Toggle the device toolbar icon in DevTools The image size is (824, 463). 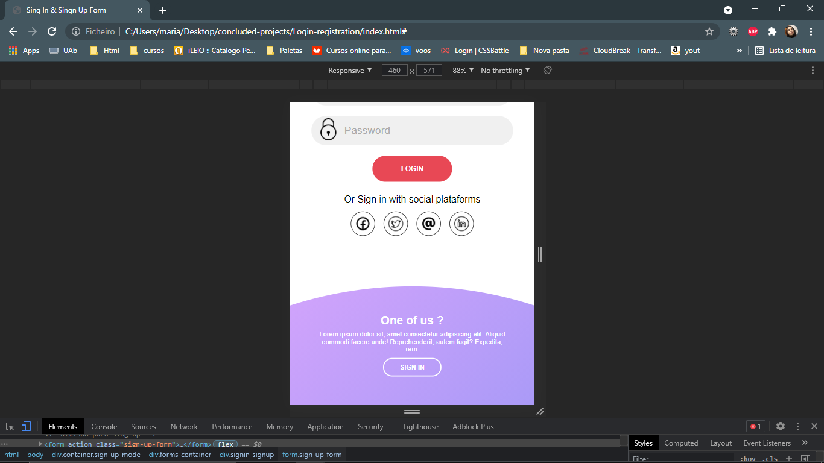[x=26, y=426]
